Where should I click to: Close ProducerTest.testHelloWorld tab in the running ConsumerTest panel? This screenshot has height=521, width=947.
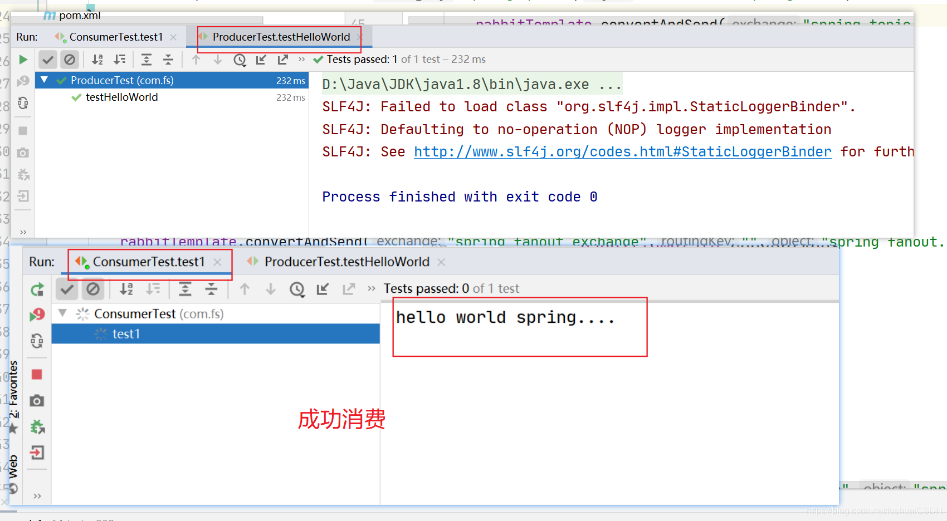(x=441, y=262)
